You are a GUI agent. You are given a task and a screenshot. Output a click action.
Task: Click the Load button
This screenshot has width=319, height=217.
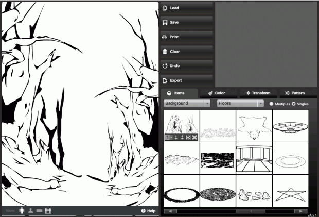[187, 8]
